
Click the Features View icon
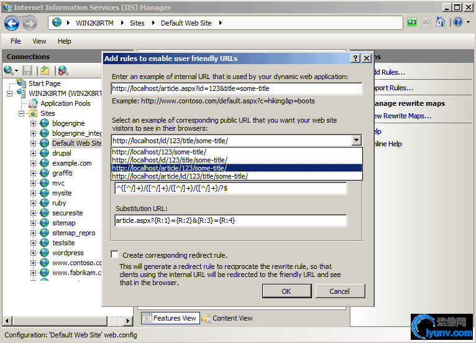pyautogui.click(x=147, y=318)
